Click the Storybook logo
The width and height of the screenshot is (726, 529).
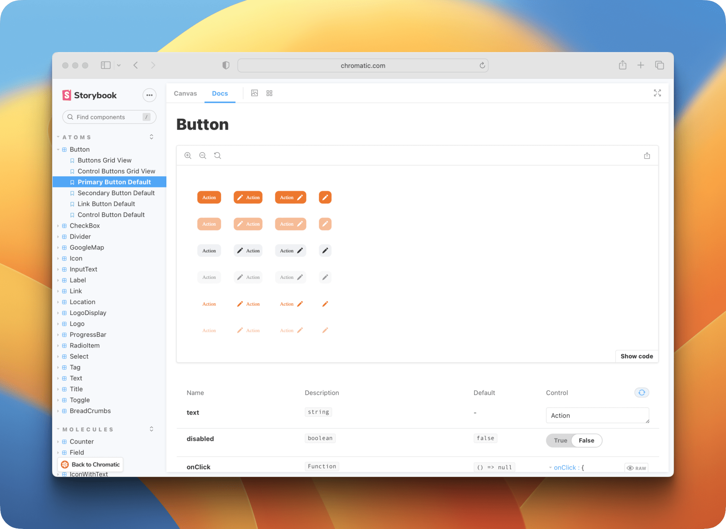[89, 95]
